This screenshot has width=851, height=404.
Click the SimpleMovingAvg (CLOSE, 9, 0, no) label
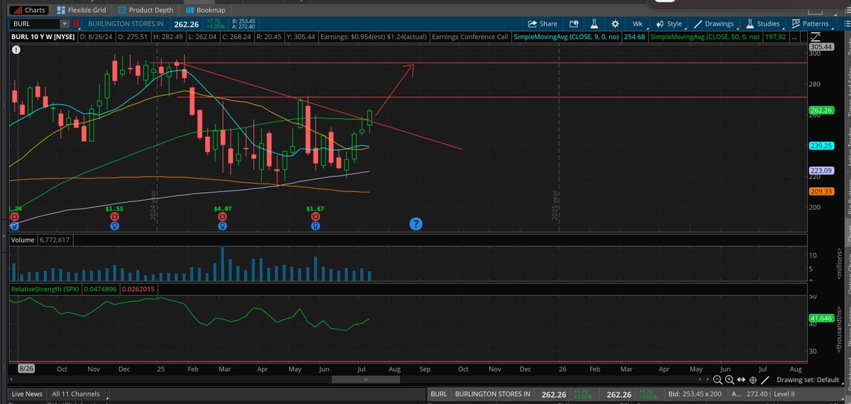(x=567, y=36)
